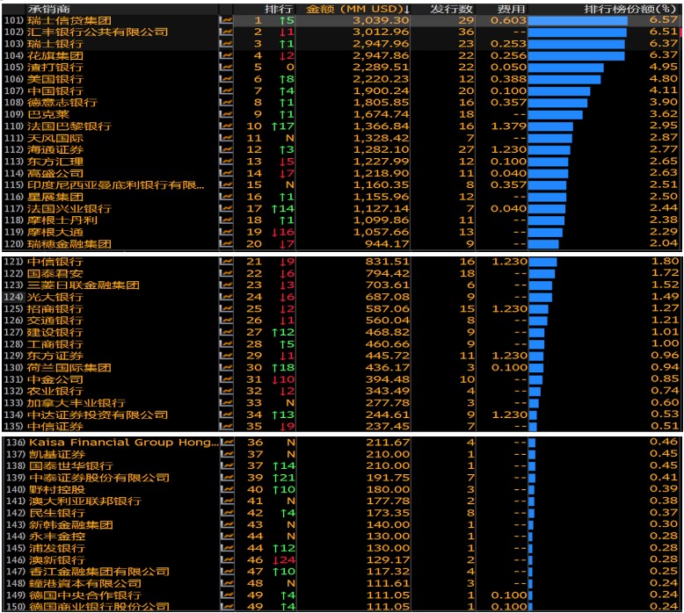Open the chart icon for 国泰君安
The image size is (684, 613).
tap(226, 273)
